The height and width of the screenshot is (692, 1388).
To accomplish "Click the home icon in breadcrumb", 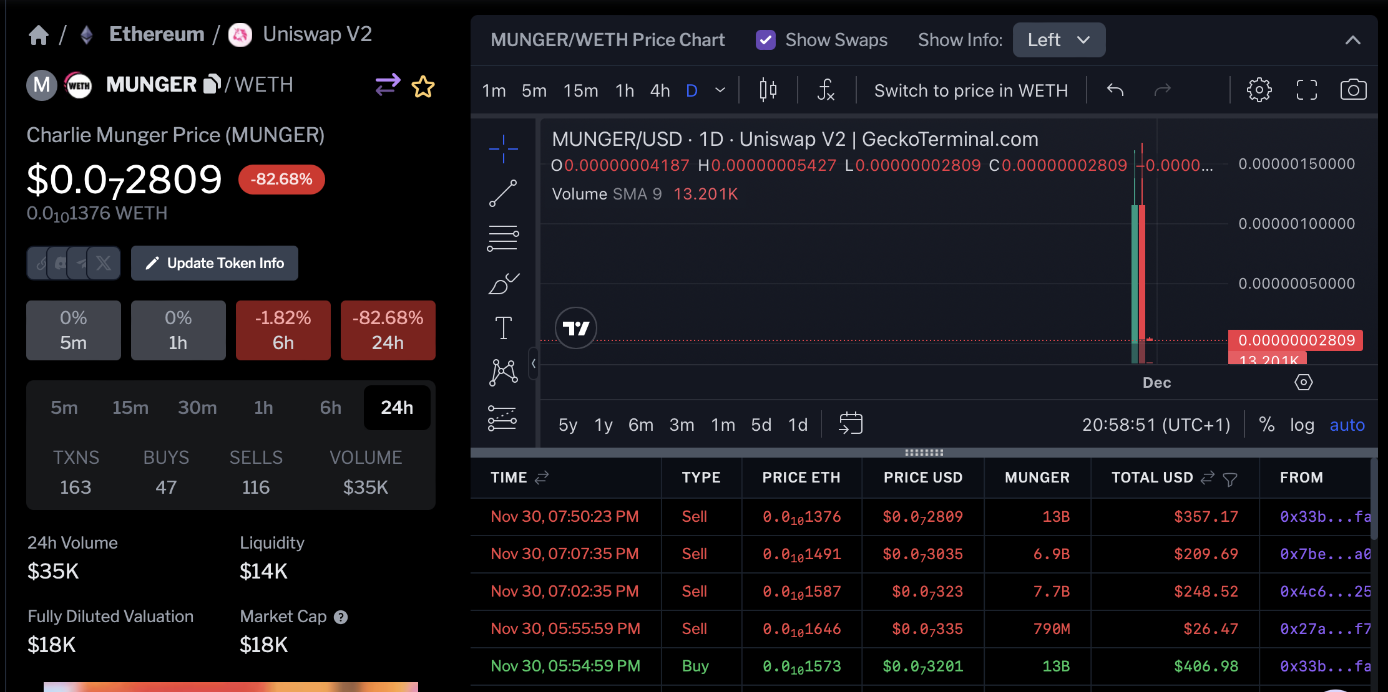I will click(38, 35).
